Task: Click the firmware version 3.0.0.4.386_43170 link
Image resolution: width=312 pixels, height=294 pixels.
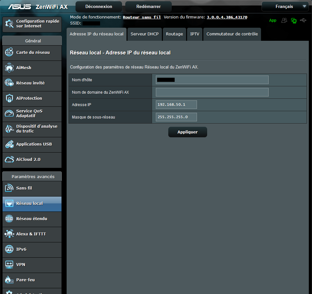Action: 227,17
